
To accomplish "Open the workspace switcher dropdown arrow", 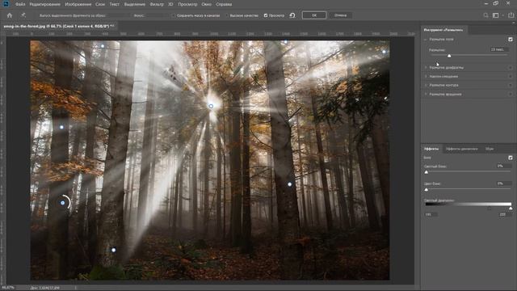I will click(x=502, y=15).
